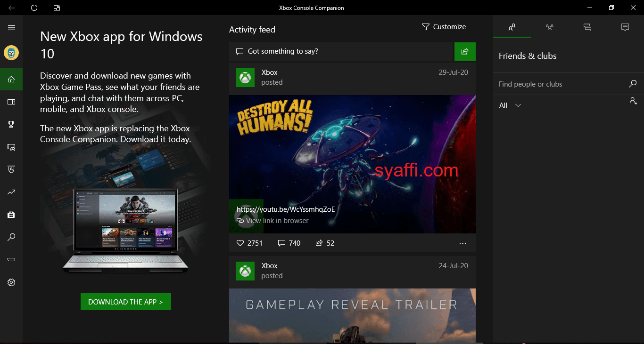Click the Xbox console connect icon in titlebar
This screenshot has height=344, width=644.
point(57,8)
